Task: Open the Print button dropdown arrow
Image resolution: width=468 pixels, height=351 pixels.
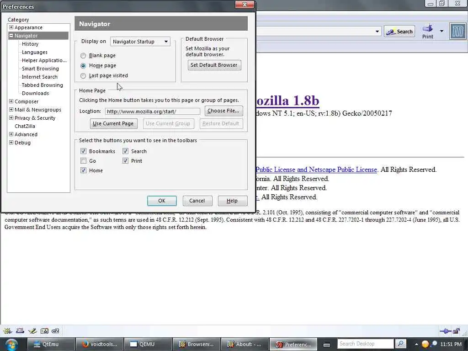Action: (441, 31)
